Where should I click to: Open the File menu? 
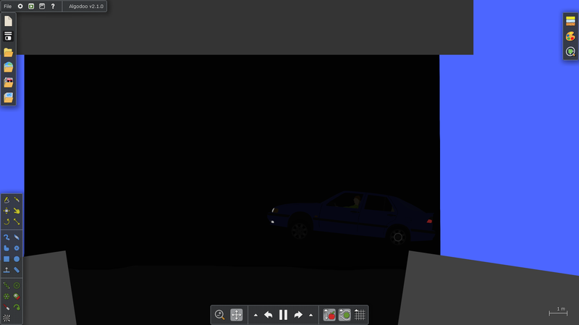click(8, 7)
